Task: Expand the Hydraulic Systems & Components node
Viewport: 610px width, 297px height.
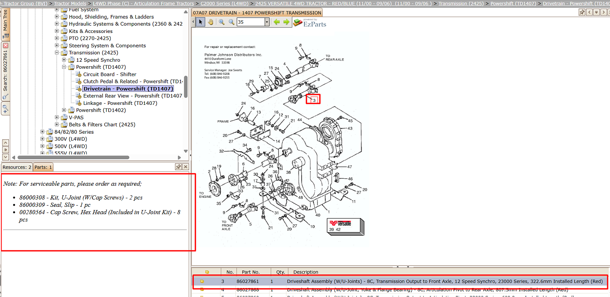Action: coord(57,24)
